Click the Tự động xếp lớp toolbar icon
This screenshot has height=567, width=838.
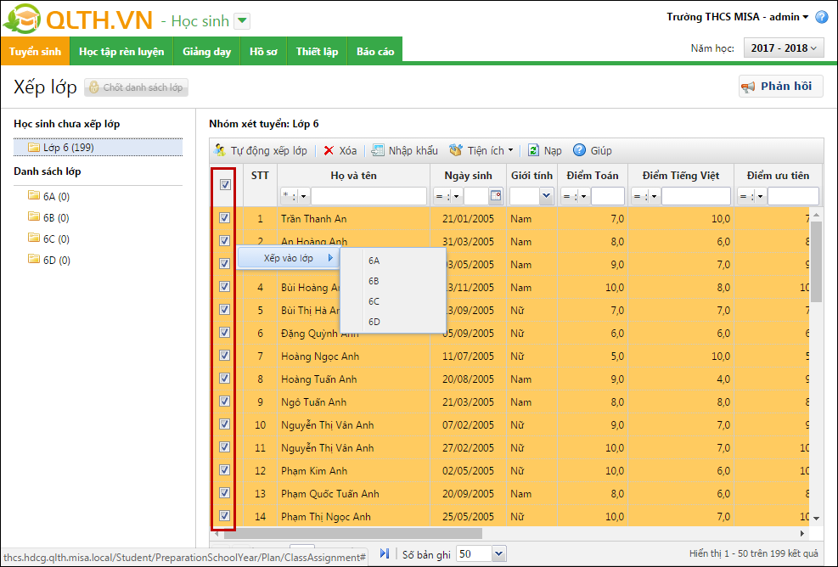click(x=220, y=150)
